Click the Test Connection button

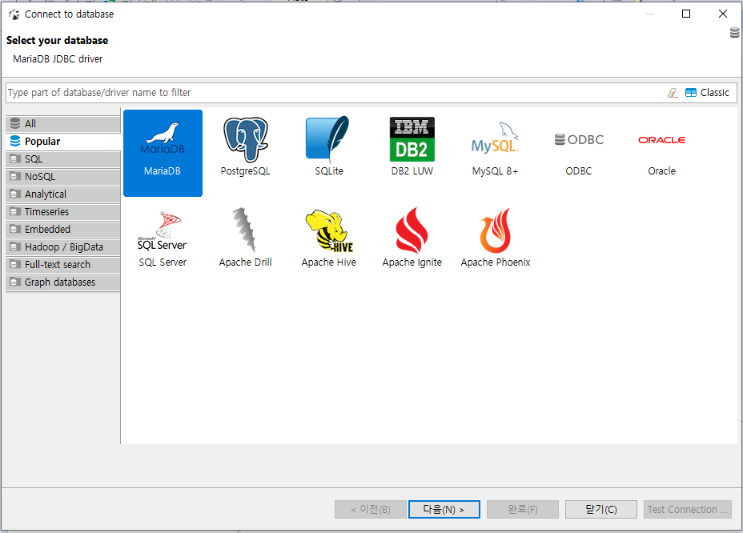coord(688,509)
